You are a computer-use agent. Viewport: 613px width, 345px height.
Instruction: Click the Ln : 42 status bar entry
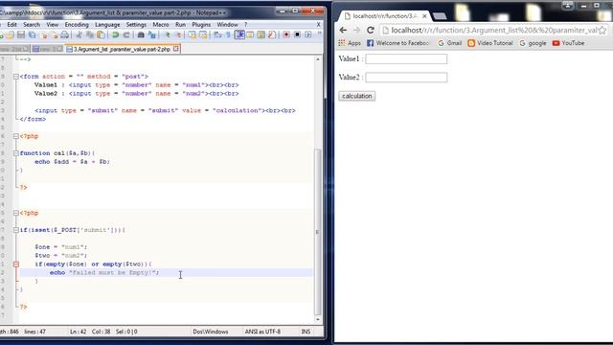point(79,332)
